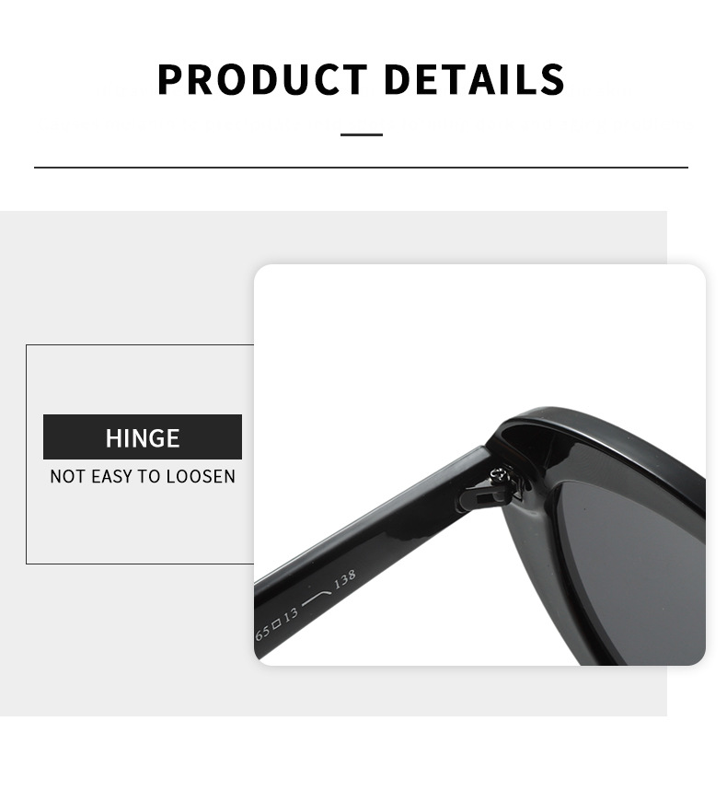This screenshot has width=727, height=791.
Task: Click the long horizontal divider line
Action: (x=361, y=167)
